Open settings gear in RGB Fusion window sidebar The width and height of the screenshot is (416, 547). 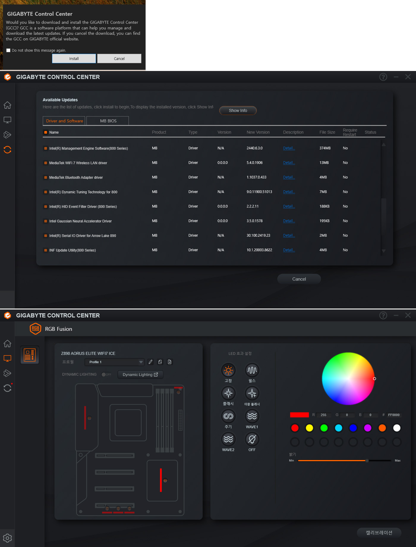point(7,538)
